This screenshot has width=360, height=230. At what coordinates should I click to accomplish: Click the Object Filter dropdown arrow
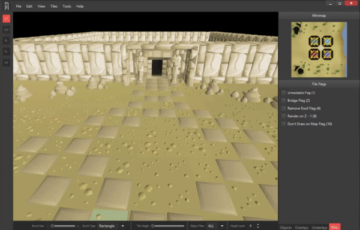222,226
